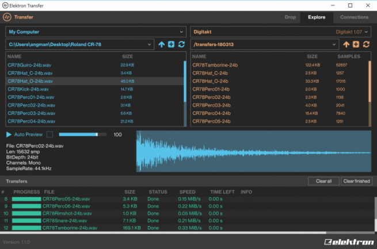Play the sample preview

[9, 135]
